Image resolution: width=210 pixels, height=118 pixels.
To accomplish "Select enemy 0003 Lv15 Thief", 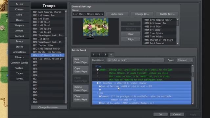I will point(159,27).
